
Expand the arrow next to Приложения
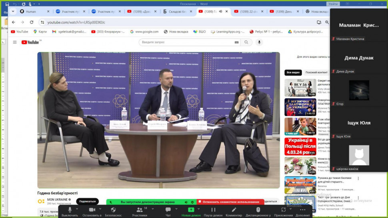290,209
